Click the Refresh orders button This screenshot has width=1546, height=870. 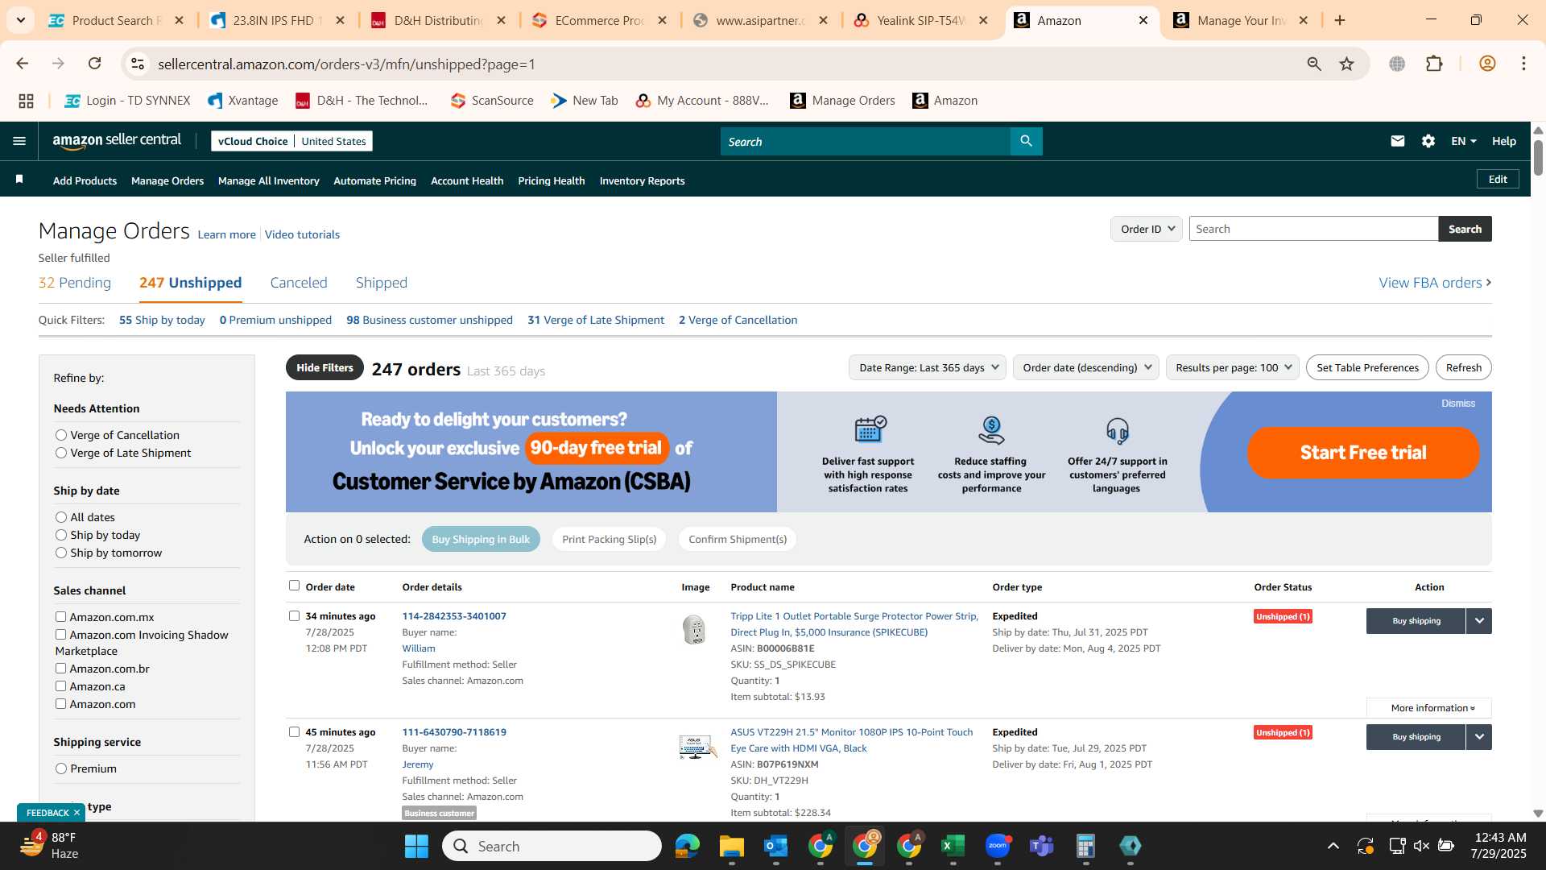click(x=1463, y=367)
